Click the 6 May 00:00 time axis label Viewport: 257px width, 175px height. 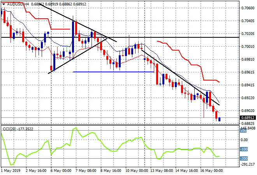(x=61, y=171)
